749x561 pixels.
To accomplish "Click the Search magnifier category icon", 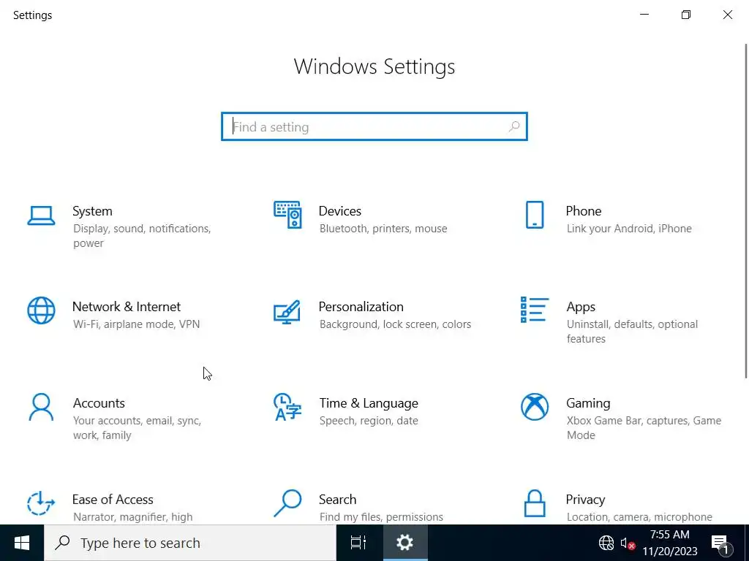I will pyautogui.click(x=287, y=503).
